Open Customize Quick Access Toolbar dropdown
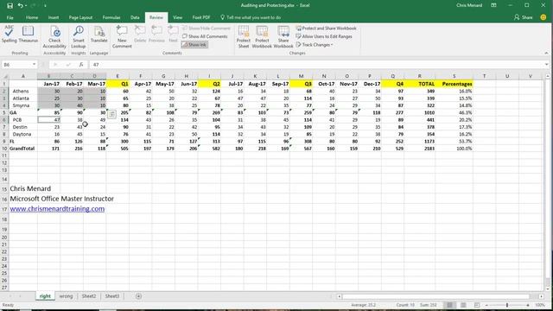The image size is (553, 311). (x=45, y=6)
